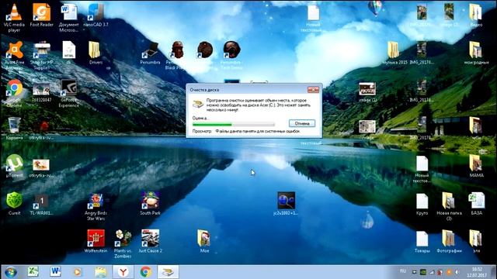Open the NVIDIA tray icon
Screen dimensions: 497x279
pos(422,272)
